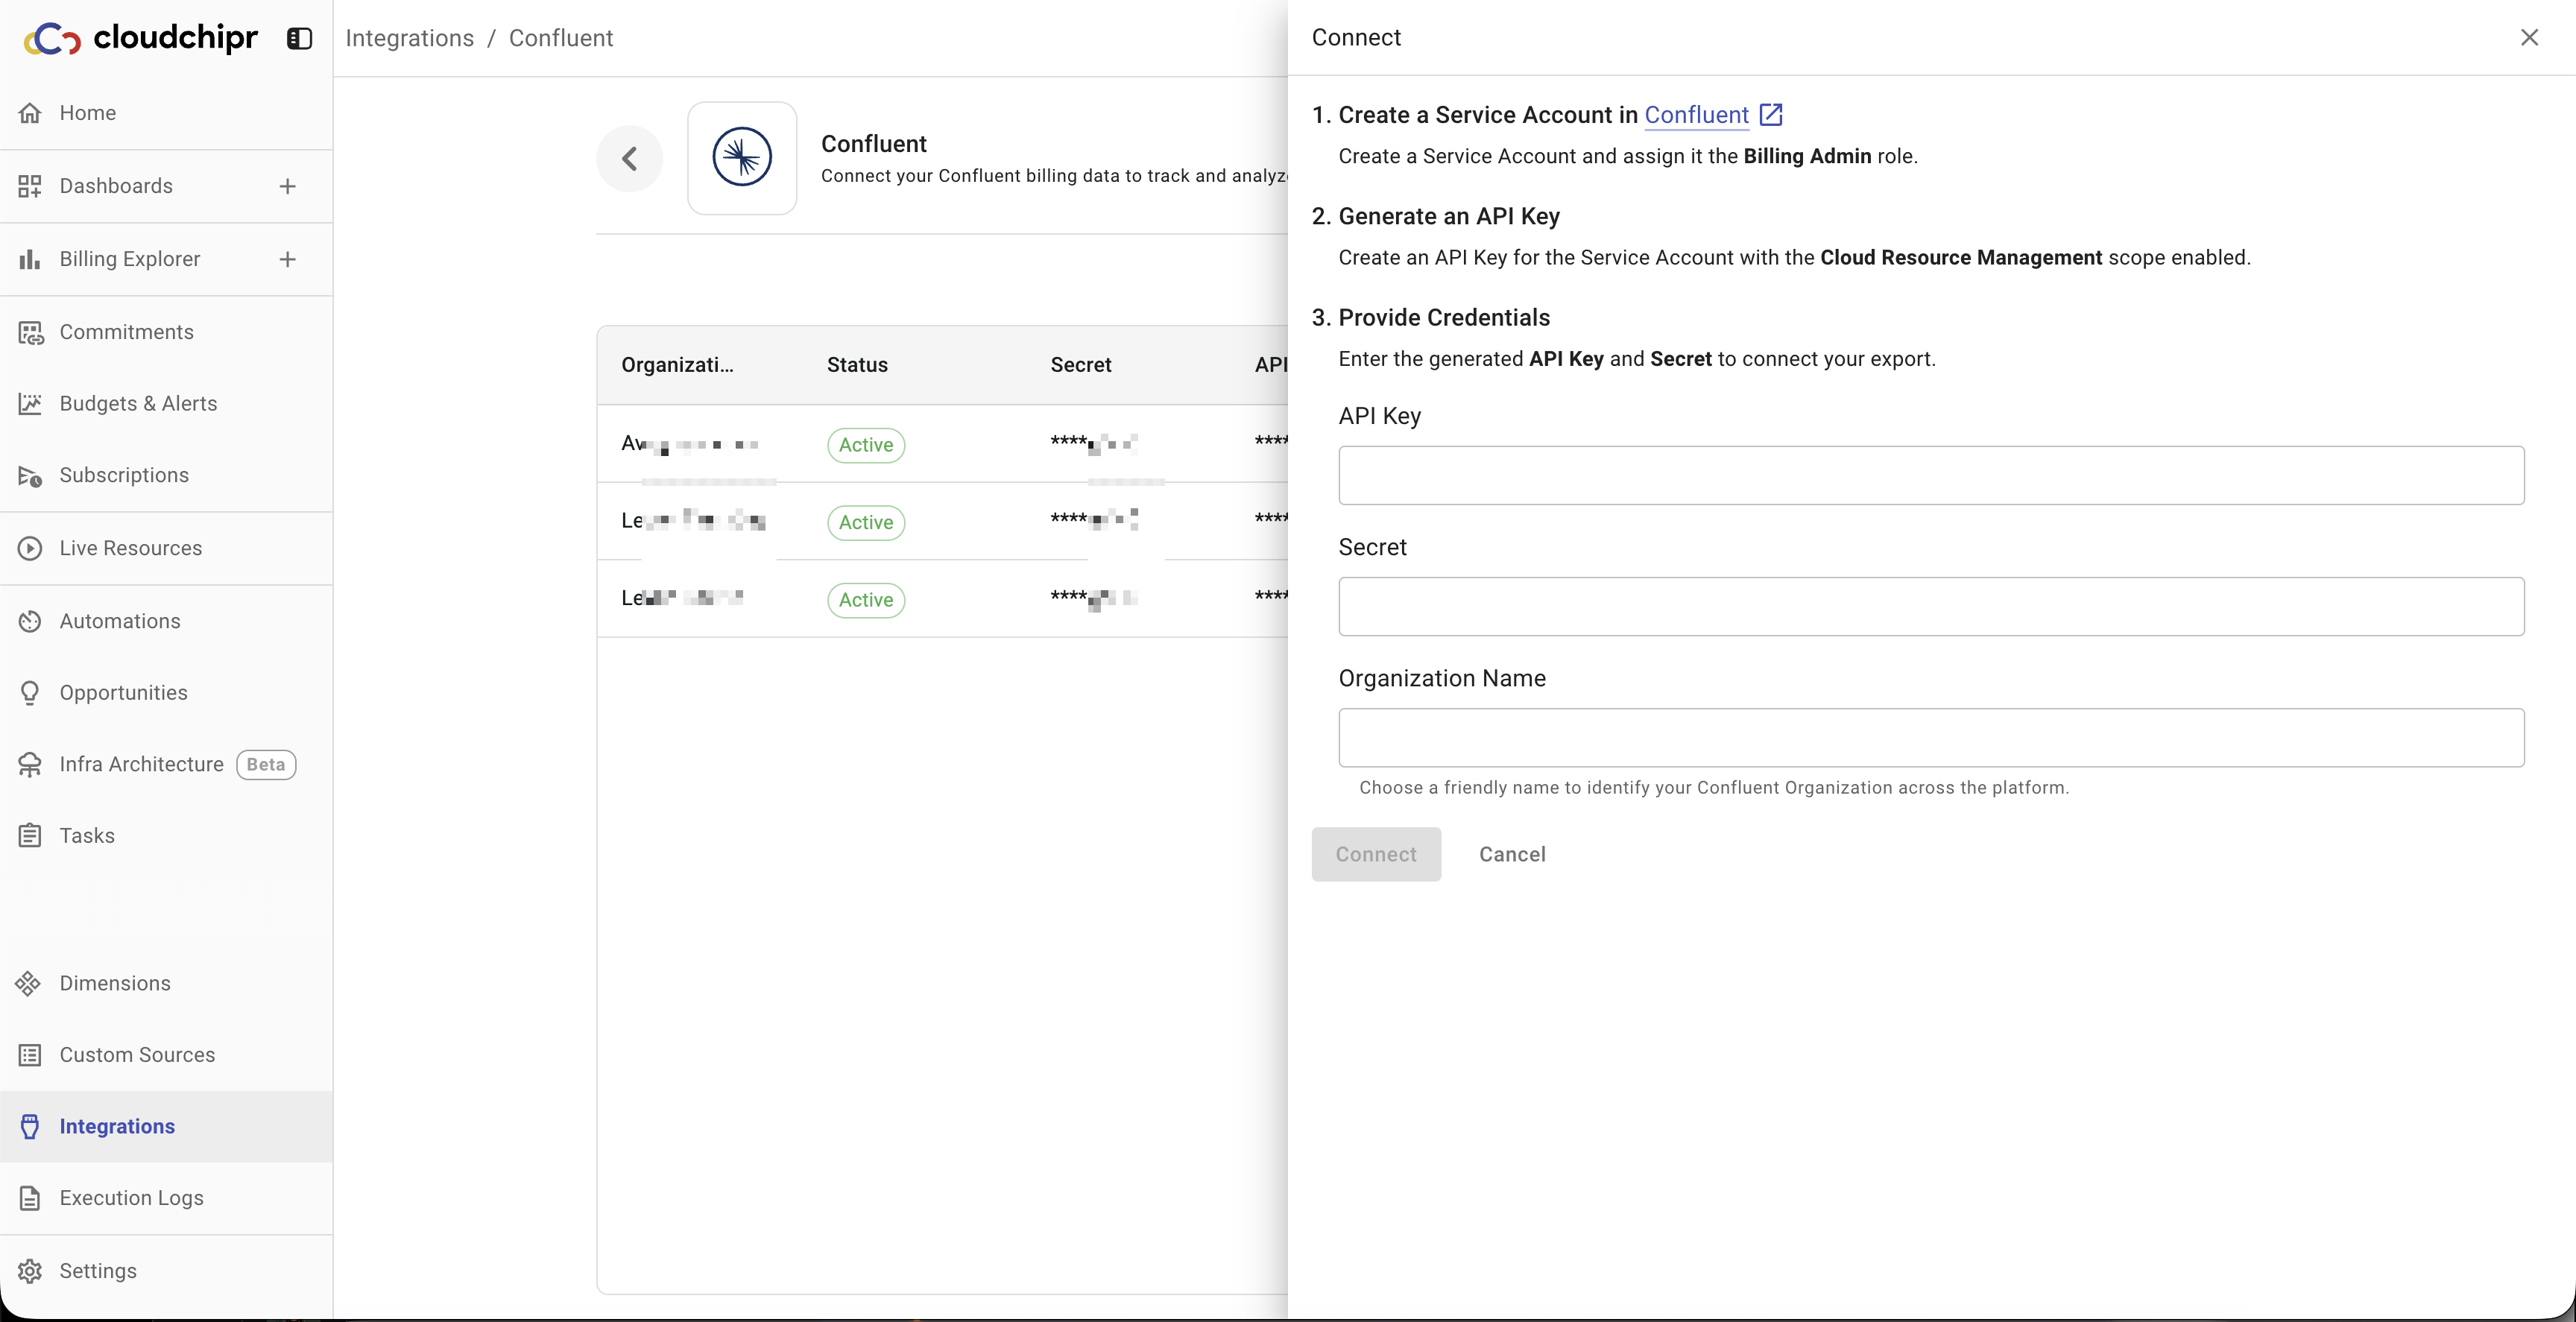Viewport: 2576px width, 1322px height.
Task: Close the Connect panel
Action: pyautogui.click(x=2529, y=37)
